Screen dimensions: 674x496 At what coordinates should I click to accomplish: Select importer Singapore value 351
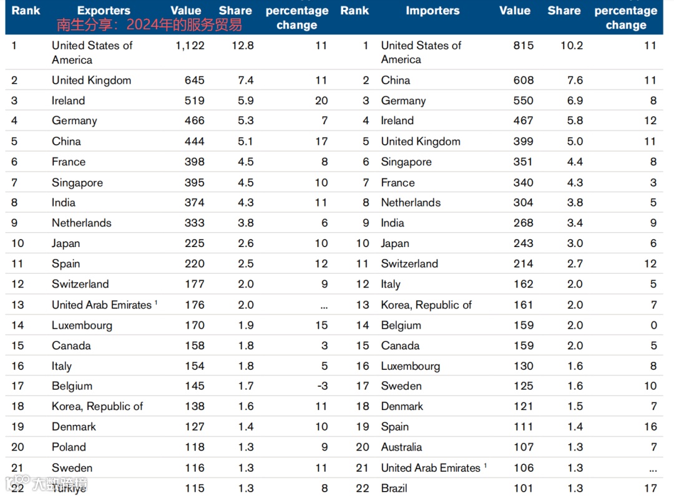click(x=523, y=162)
